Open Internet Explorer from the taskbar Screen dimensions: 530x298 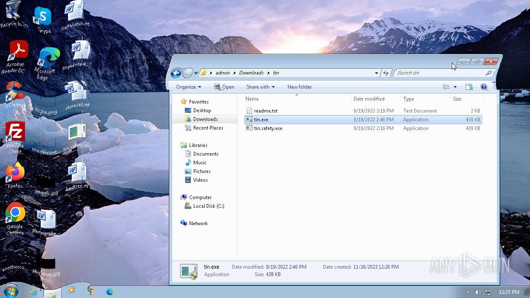pyautogui.click(x=34, y=292)
